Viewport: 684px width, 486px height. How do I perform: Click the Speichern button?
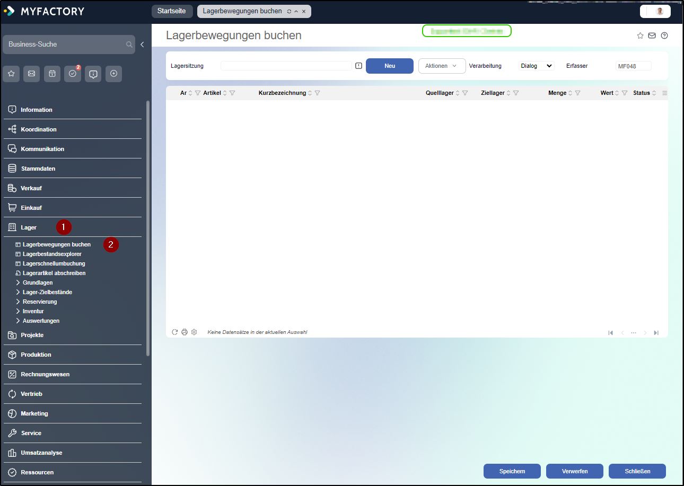click(x=512, y=471)
